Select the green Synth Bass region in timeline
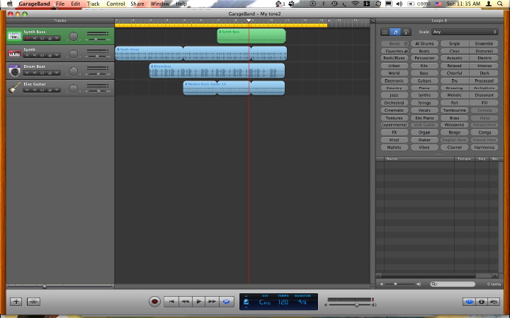This screenshot has height=318, width=510. click(x=251, y=36)
